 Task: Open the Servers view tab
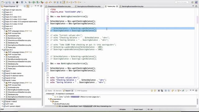[x=57, y=91]
